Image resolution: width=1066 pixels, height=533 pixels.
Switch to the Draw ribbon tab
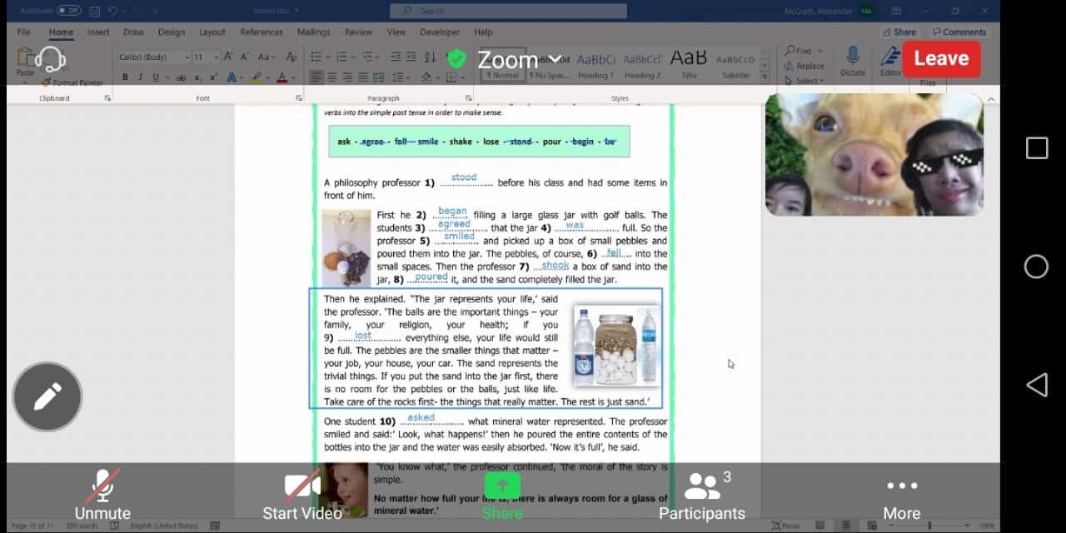[x=133, y=32]
